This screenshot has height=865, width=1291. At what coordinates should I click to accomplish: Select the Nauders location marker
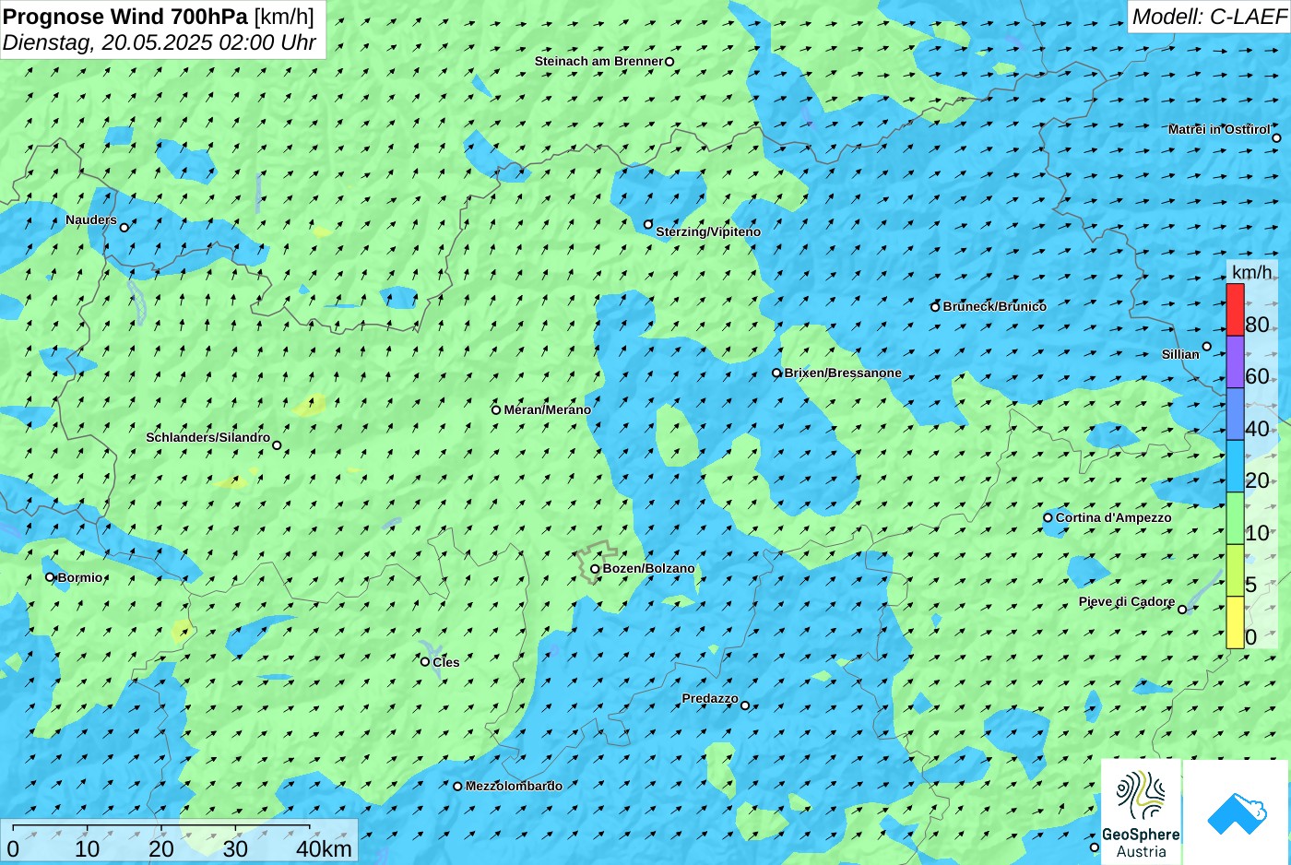click(124, 227)
